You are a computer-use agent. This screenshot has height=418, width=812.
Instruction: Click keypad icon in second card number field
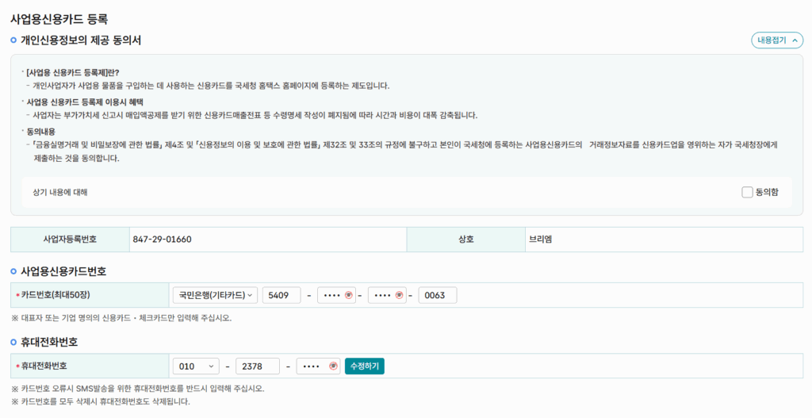[348, 295]
